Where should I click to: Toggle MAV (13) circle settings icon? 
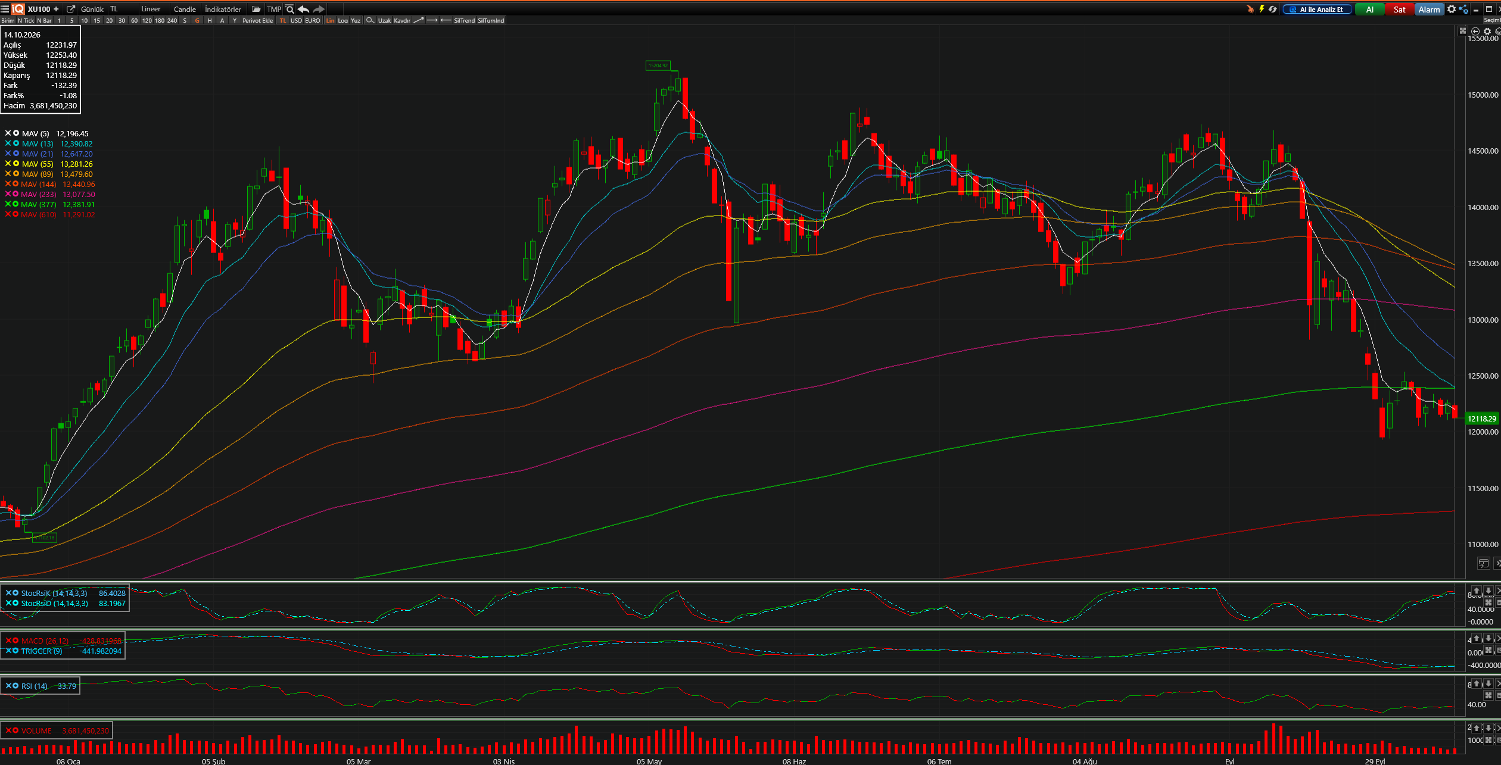16,143
